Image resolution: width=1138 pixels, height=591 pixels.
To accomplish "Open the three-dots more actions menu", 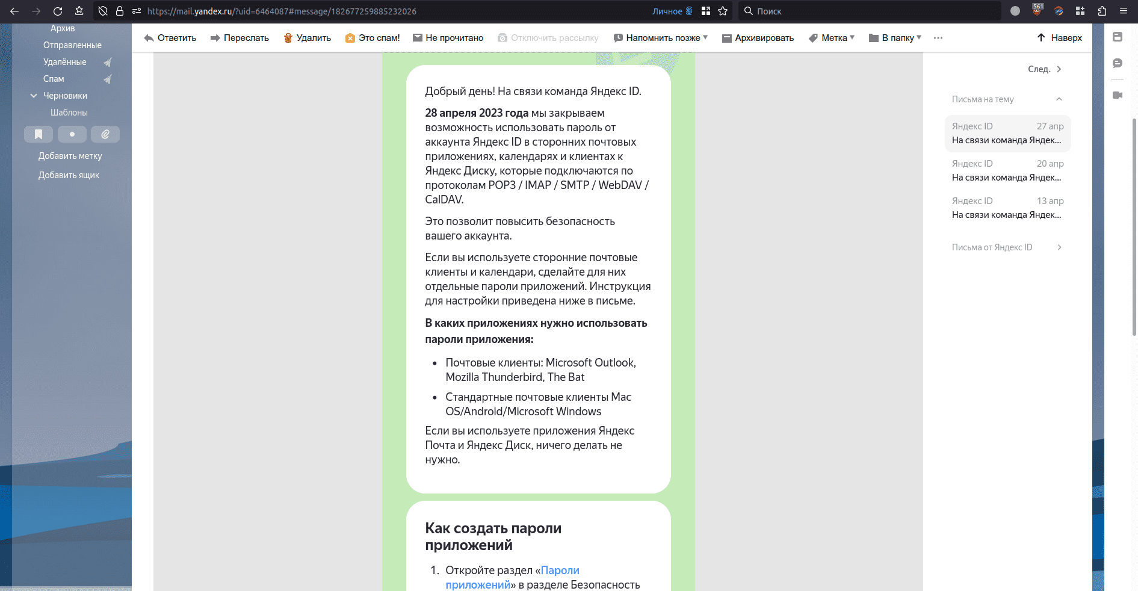I will point(938,38).
